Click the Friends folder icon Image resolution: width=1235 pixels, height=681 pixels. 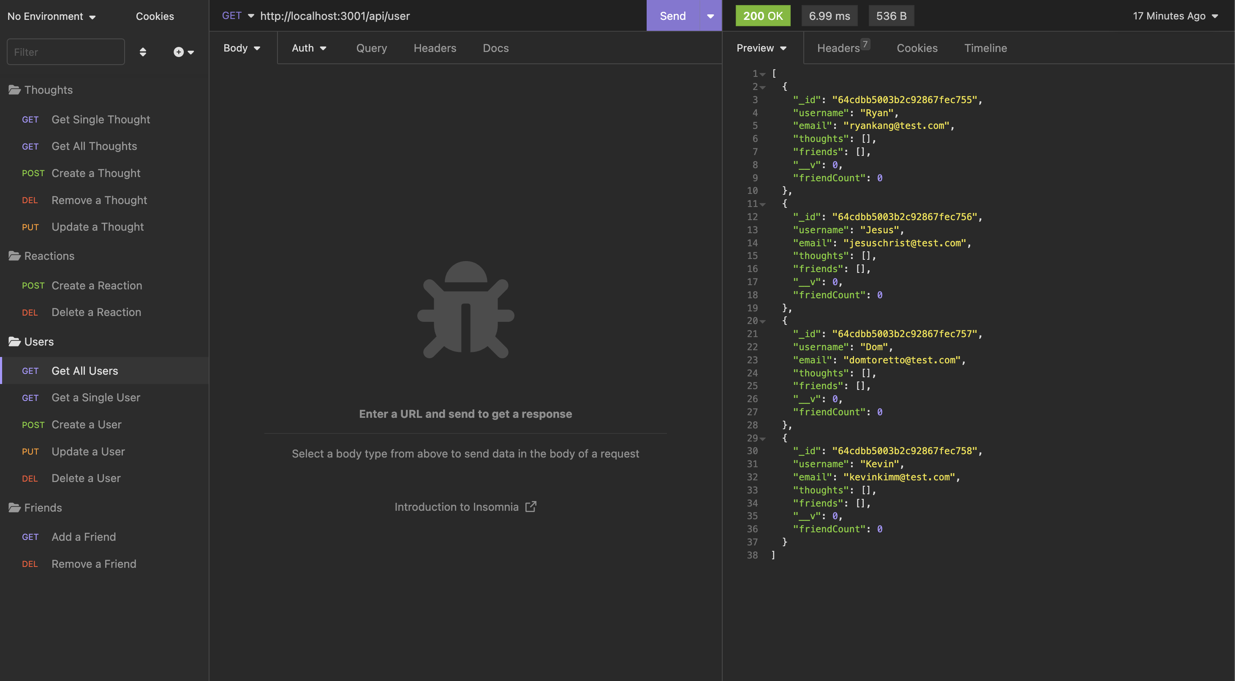pyautogui.click(x=14, y=507)
